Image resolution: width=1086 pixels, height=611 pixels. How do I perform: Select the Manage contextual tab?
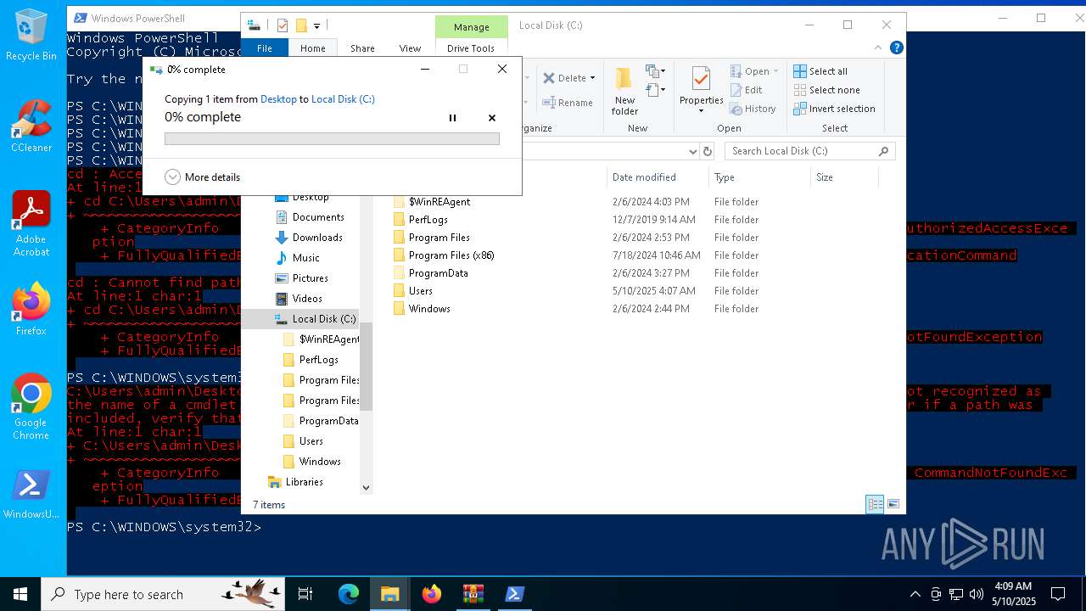(472, 27)
